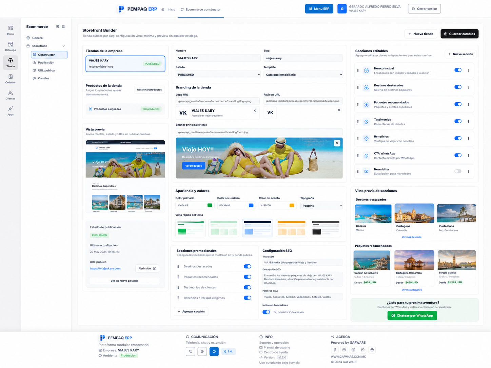Image resolution: width=491 pixels, height=368 pixels.
Task: Select the orange theme preset thumbnail
Action: (x=292, y=228)
